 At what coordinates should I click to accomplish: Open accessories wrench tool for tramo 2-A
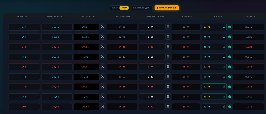[x=102, y=36]
